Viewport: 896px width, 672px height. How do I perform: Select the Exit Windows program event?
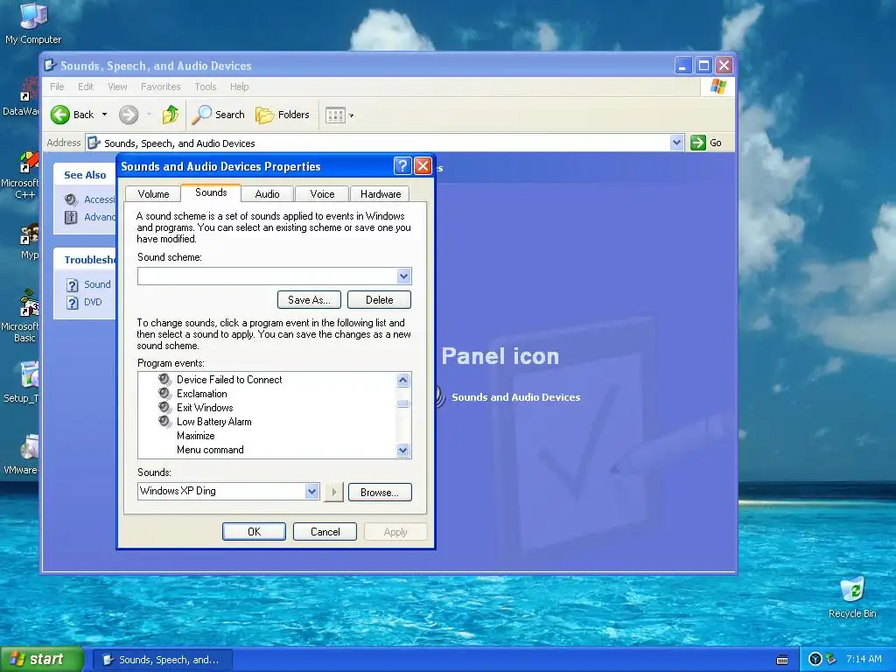click(205, 408)
